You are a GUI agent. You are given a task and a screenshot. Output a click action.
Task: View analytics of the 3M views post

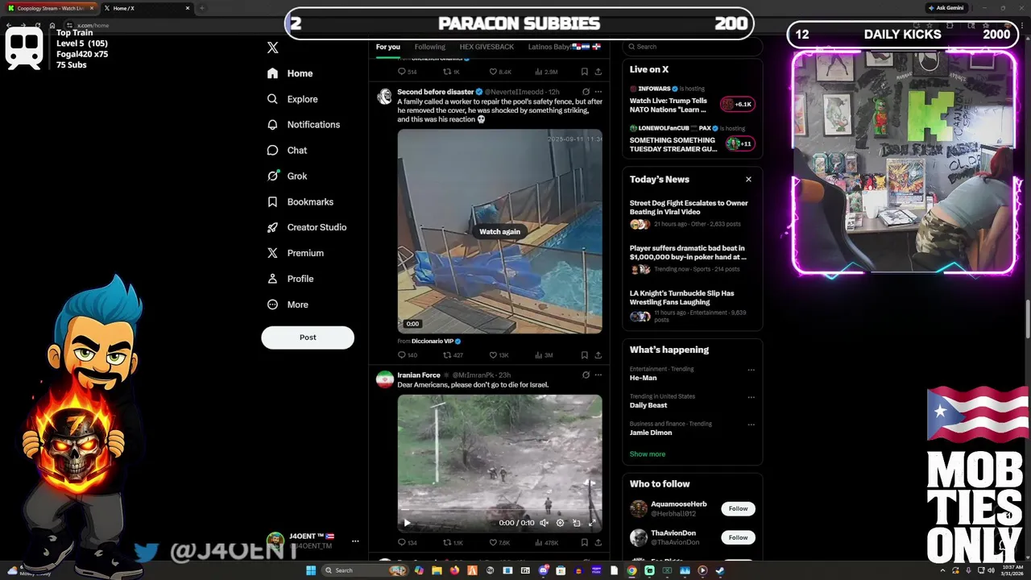pos(544,355)
